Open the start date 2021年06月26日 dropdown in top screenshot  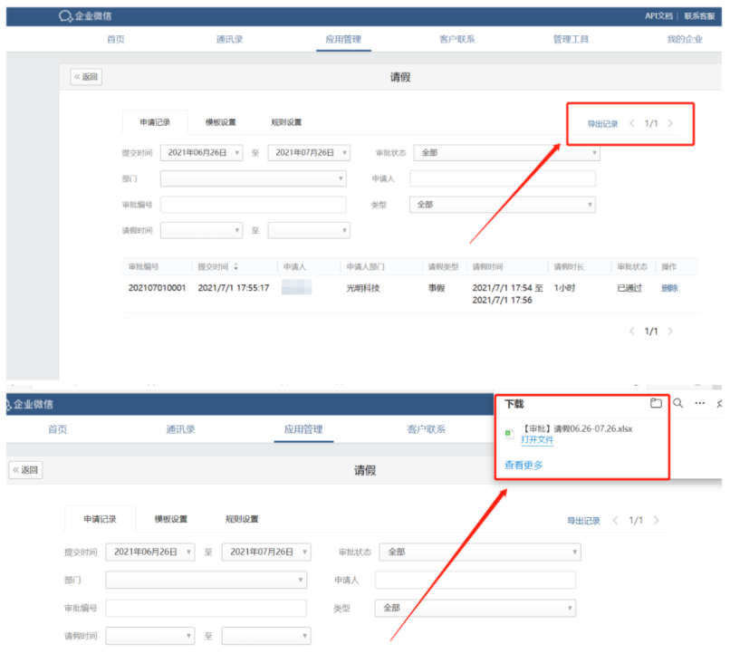coord(202,153)
